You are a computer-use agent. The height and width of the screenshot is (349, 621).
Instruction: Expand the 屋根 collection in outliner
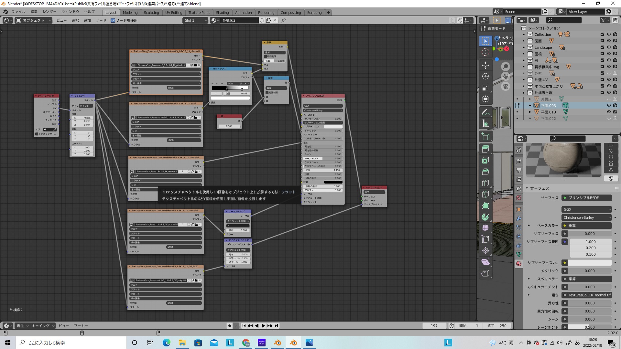(x=523, y=54)
